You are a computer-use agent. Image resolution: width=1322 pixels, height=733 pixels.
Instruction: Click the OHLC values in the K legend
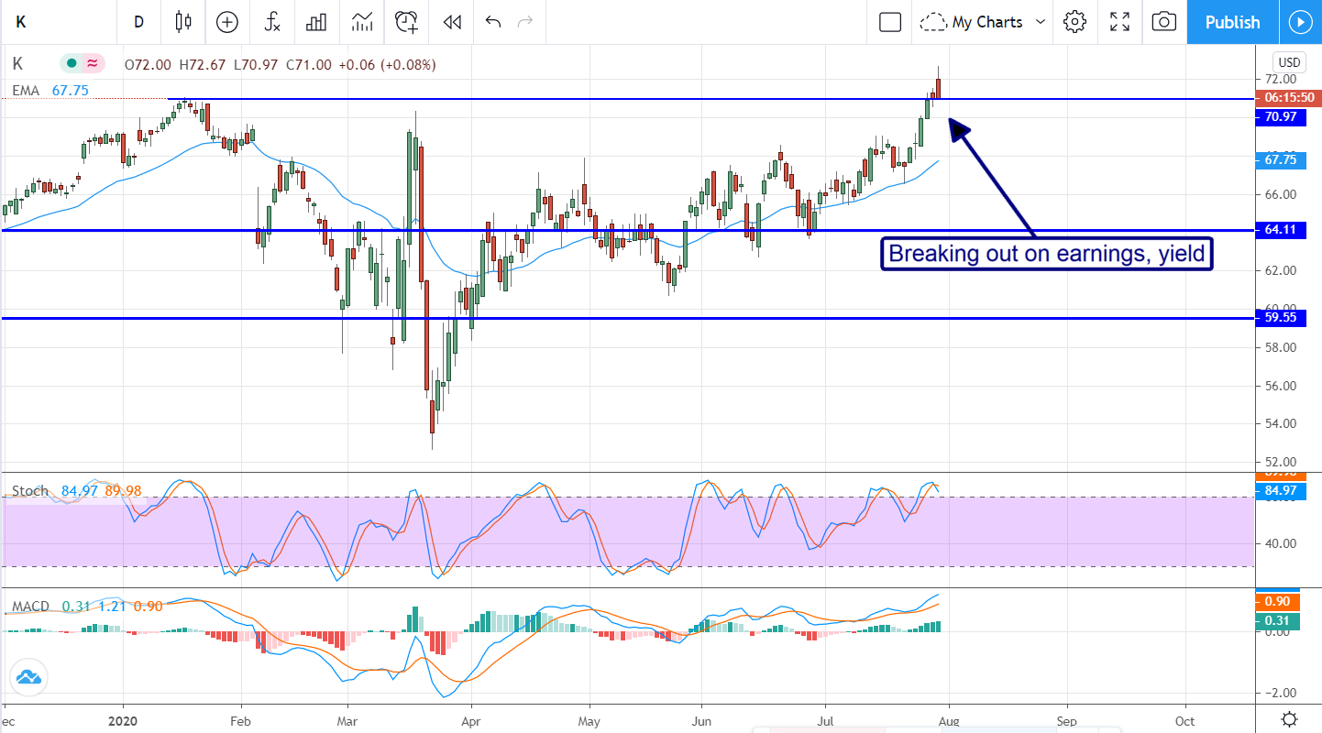[x=281, y=64]
